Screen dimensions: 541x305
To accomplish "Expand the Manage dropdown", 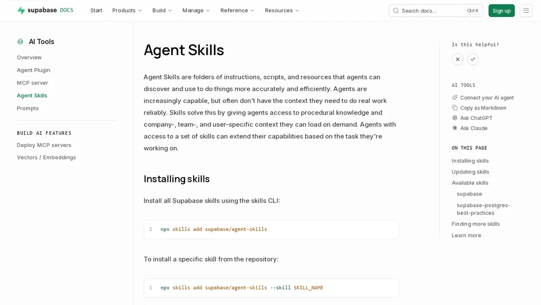I will coord(195,10).
